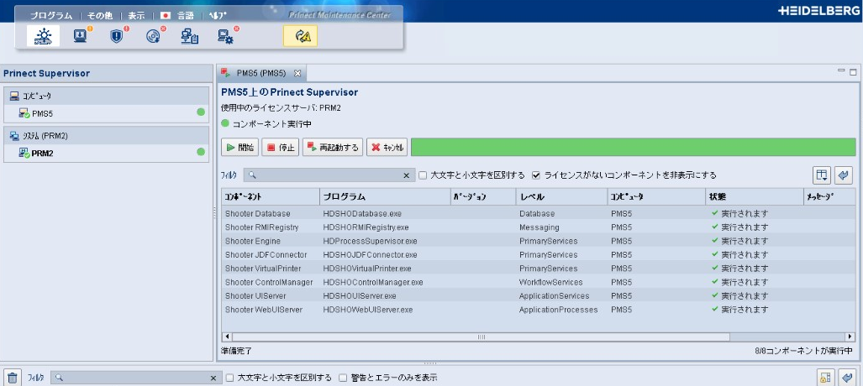
Task: Minimize the PMS5 panel view
Action: pyautogui.click(x=841, y=71)
